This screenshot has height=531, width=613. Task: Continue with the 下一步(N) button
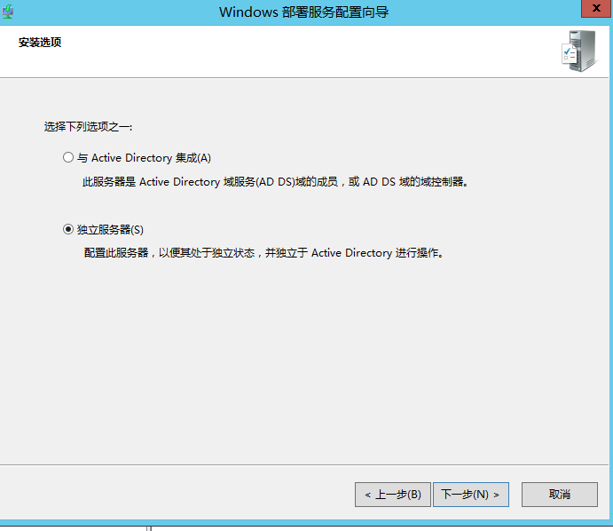(471, 495)
